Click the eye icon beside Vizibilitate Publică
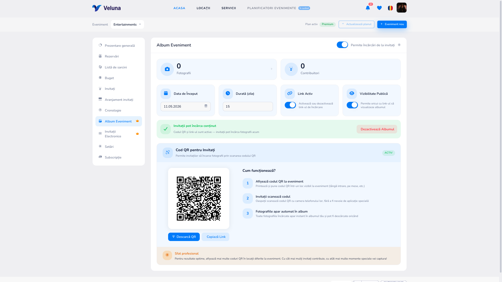Viewport: 502px width, 282px height. tap(352, 93)
